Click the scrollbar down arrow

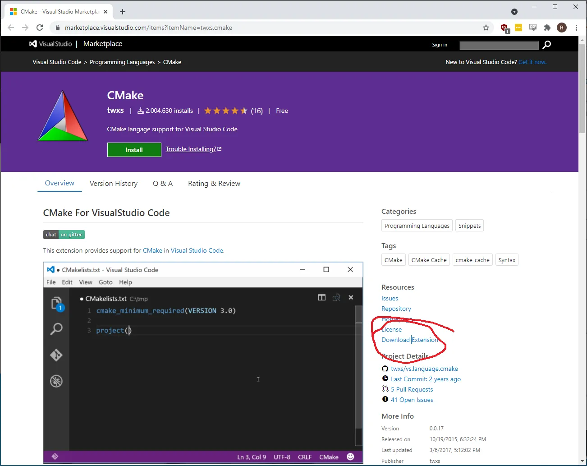[x=582, y=461]
